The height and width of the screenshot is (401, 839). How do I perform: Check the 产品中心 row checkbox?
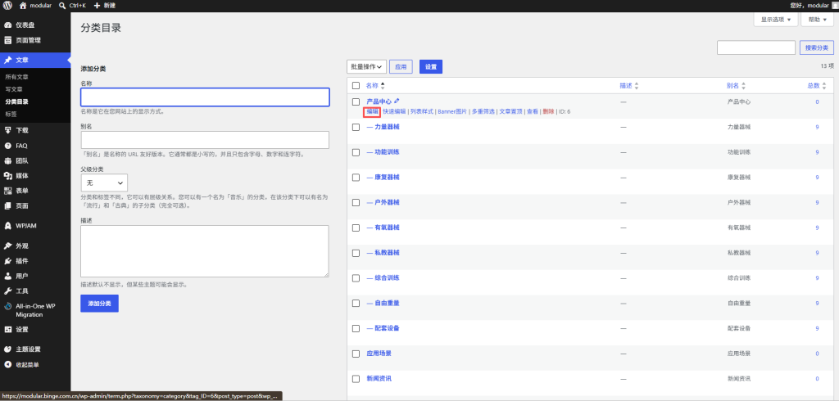tap(356, 101)
